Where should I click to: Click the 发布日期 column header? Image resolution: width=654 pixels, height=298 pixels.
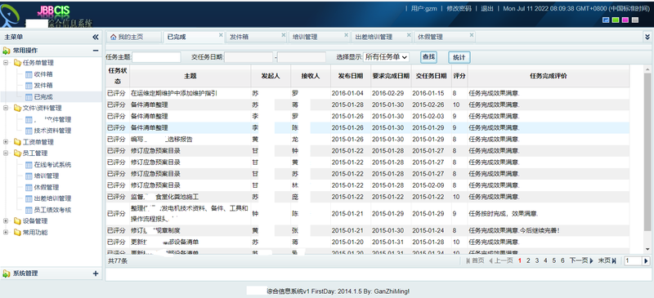pyautogui.click(x=351, y=76)
